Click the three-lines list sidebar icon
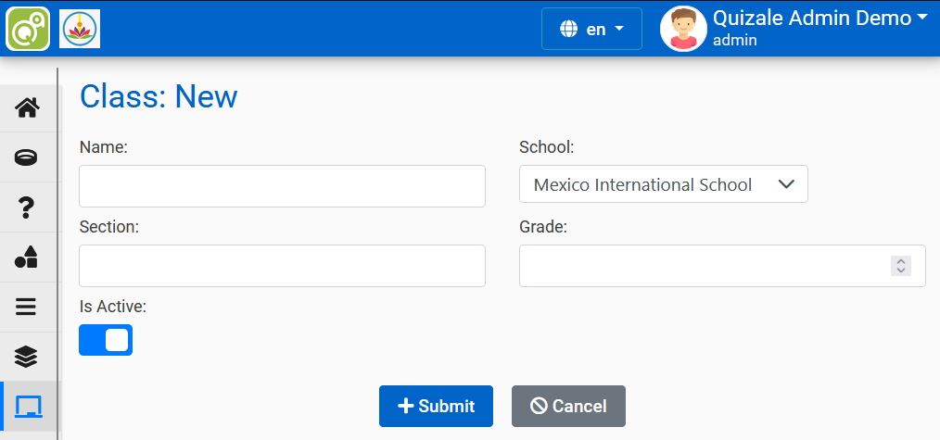940x440 pixels. point(28,307)
